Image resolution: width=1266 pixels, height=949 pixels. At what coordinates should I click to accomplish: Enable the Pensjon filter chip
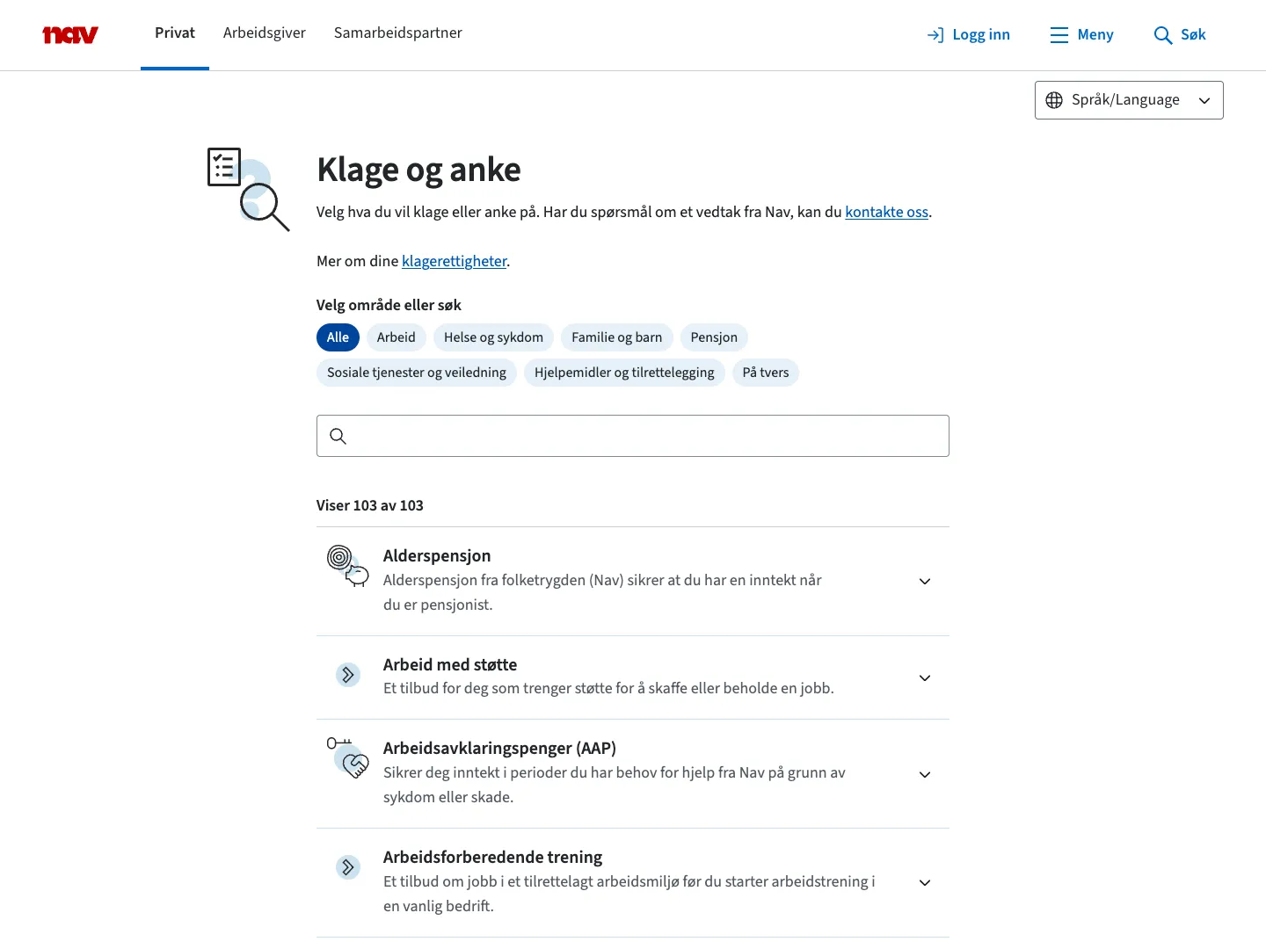coord(713,337)
